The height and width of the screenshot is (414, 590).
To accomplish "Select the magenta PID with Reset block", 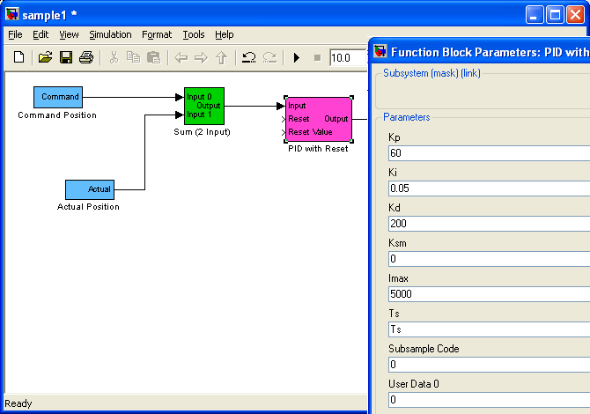I will [x=319, y=119].
